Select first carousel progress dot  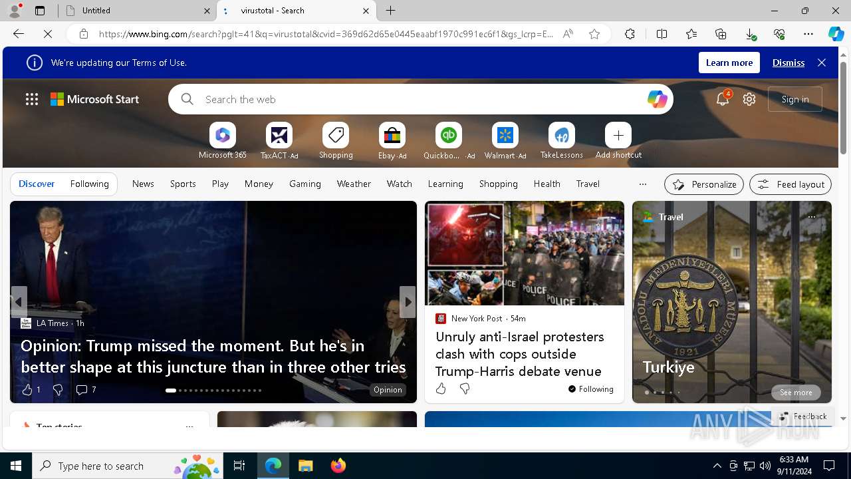pos(171,391)
